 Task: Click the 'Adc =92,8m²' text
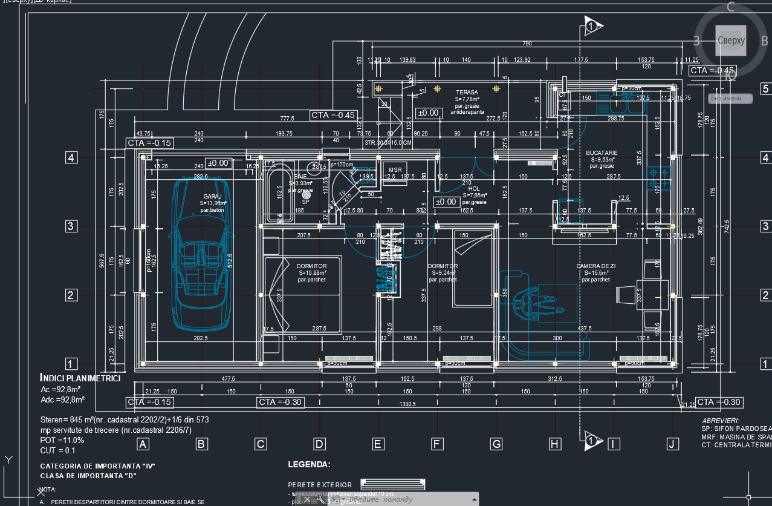point(63,399)
